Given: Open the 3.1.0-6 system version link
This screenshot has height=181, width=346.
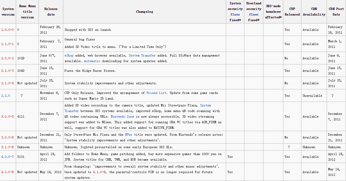Looking at the screenshot, I should [x=8, y=147].
